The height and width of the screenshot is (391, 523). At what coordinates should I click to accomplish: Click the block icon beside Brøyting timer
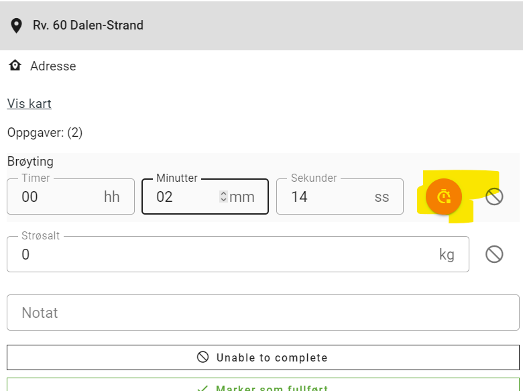point(494,197)
